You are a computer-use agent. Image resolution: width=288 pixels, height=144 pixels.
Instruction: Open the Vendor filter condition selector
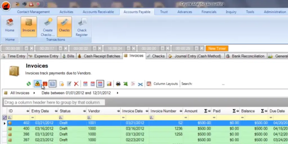89,118
